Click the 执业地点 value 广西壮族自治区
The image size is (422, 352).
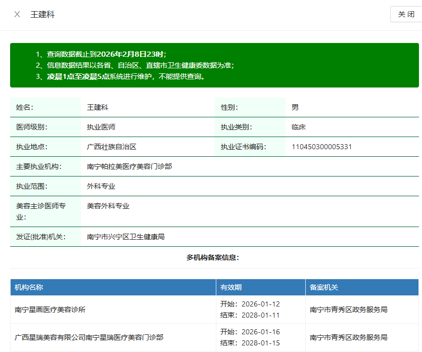[x=112, y=147]
